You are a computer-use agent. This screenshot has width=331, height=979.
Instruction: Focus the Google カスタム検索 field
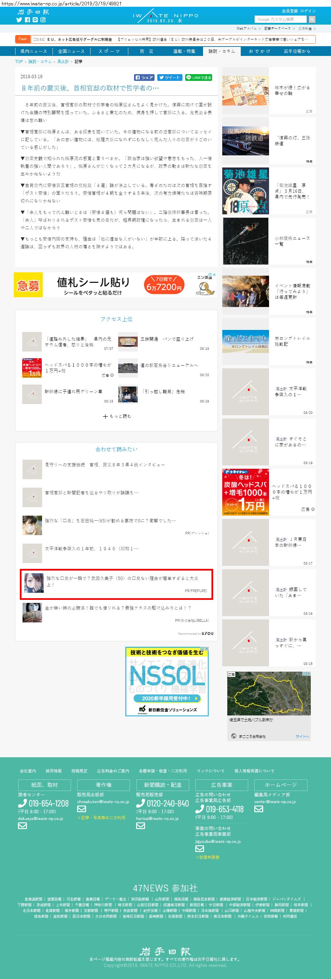[281, 20]
